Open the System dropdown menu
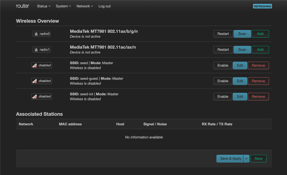 tap(63, 6)
